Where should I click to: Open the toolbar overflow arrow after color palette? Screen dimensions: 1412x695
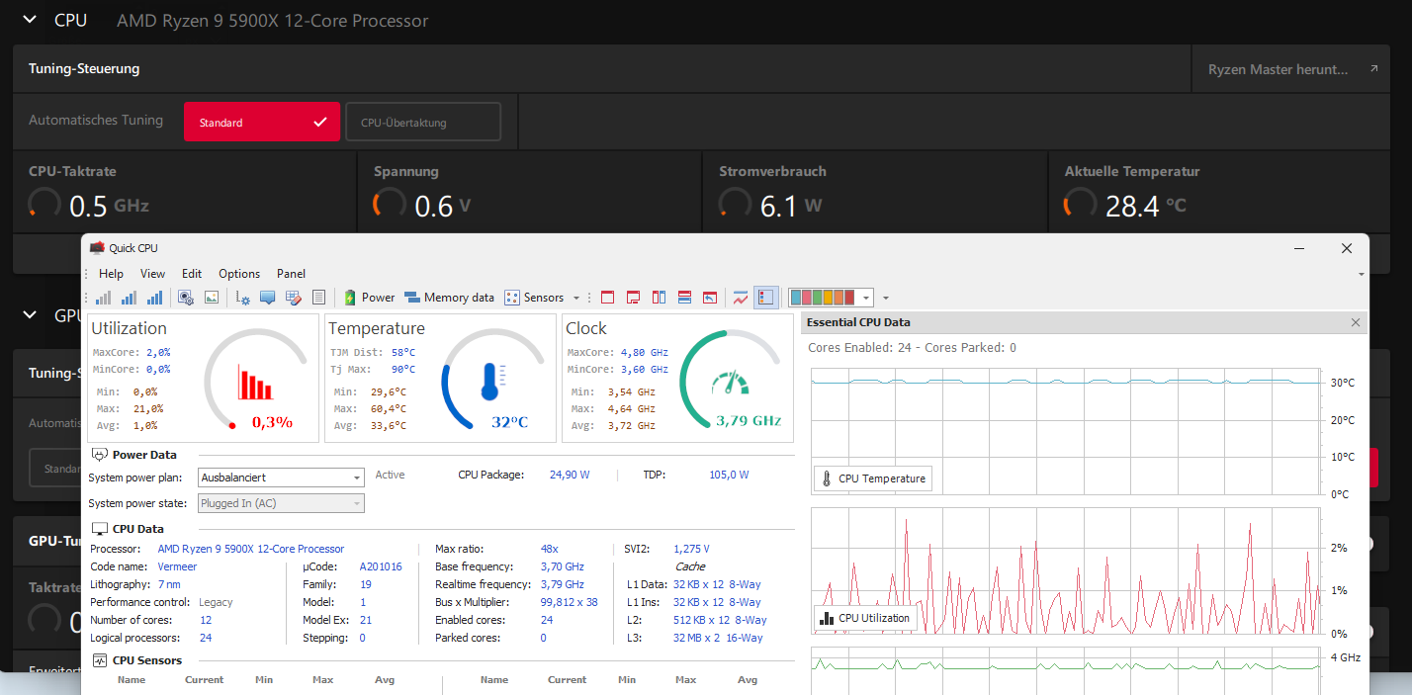tap(886, 298)
